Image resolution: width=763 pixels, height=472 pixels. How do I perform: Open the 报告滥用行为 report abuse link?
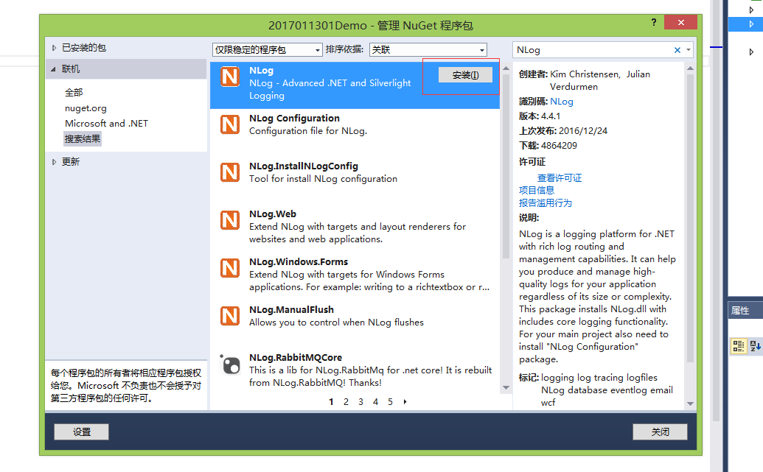(545, 202)
